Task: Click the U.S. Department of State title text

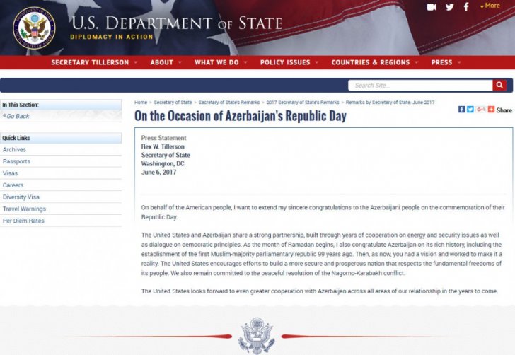Action: [177, 23]
